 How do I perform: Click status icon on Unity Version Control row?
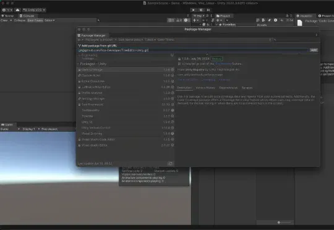pos(173,128)
